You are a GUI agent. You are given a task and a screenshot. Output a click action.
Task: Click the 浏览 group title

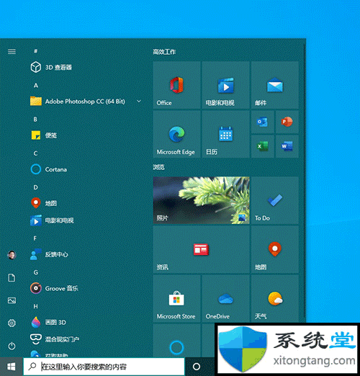pyautogui.click(x=158, y=167)
